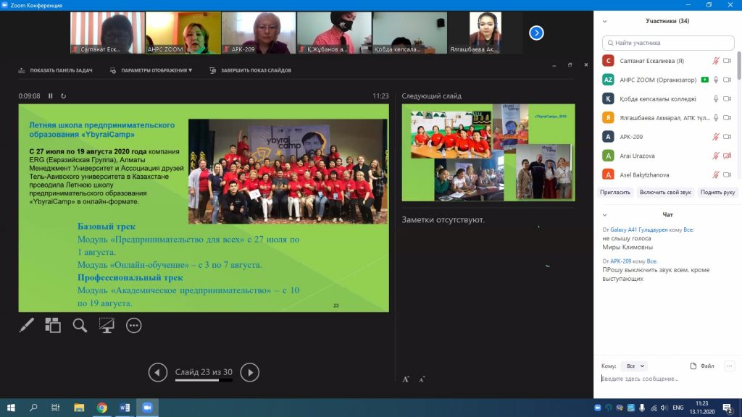Toggle microphone for Салтанат Ескалиева
Image resolution: width=742 pixels, height=417 pixels.
click(716, 61)
